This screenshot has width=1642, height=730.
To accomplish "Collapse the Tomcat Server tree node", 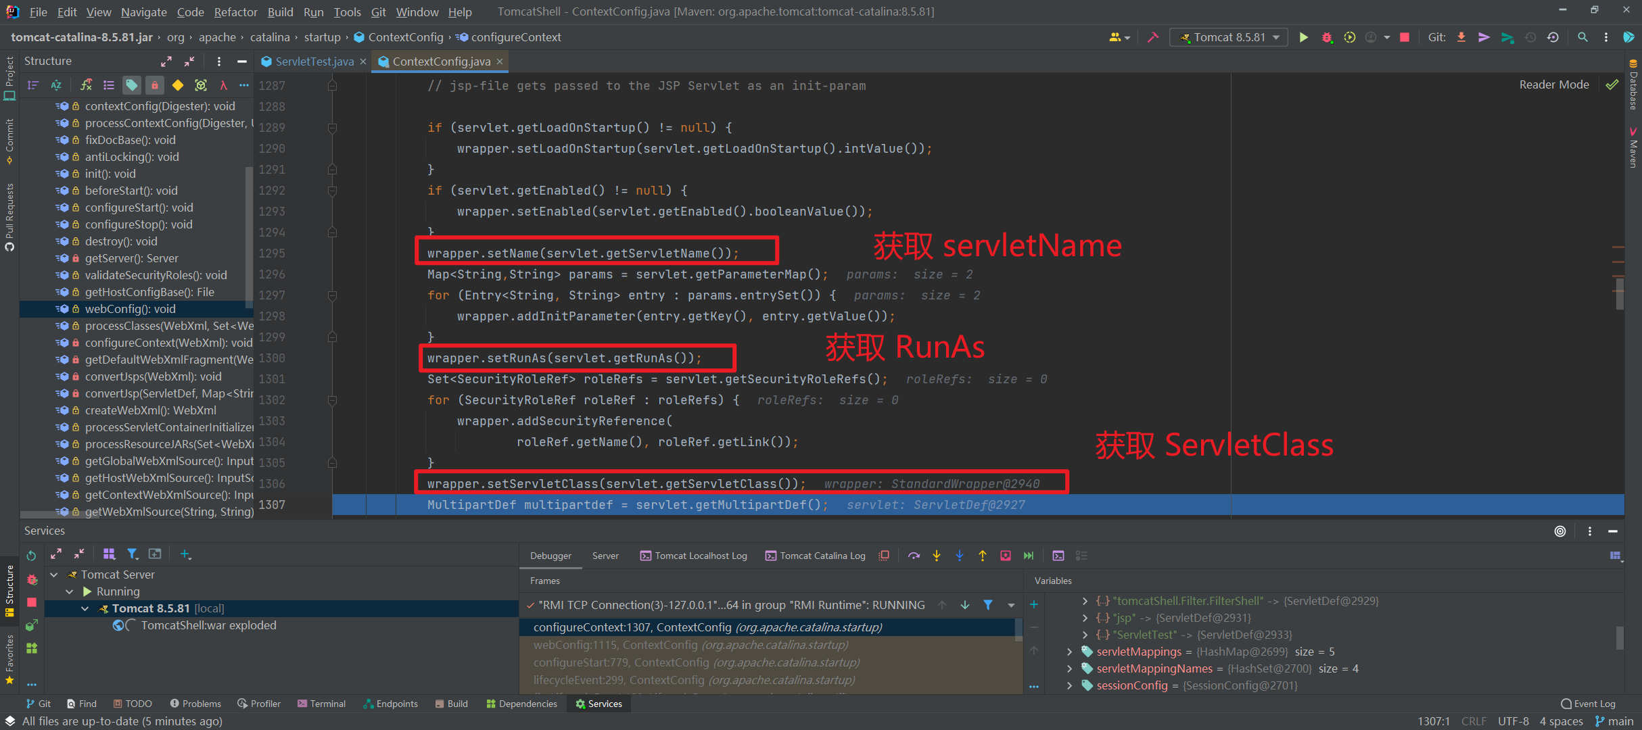I will tap(54, 574).
